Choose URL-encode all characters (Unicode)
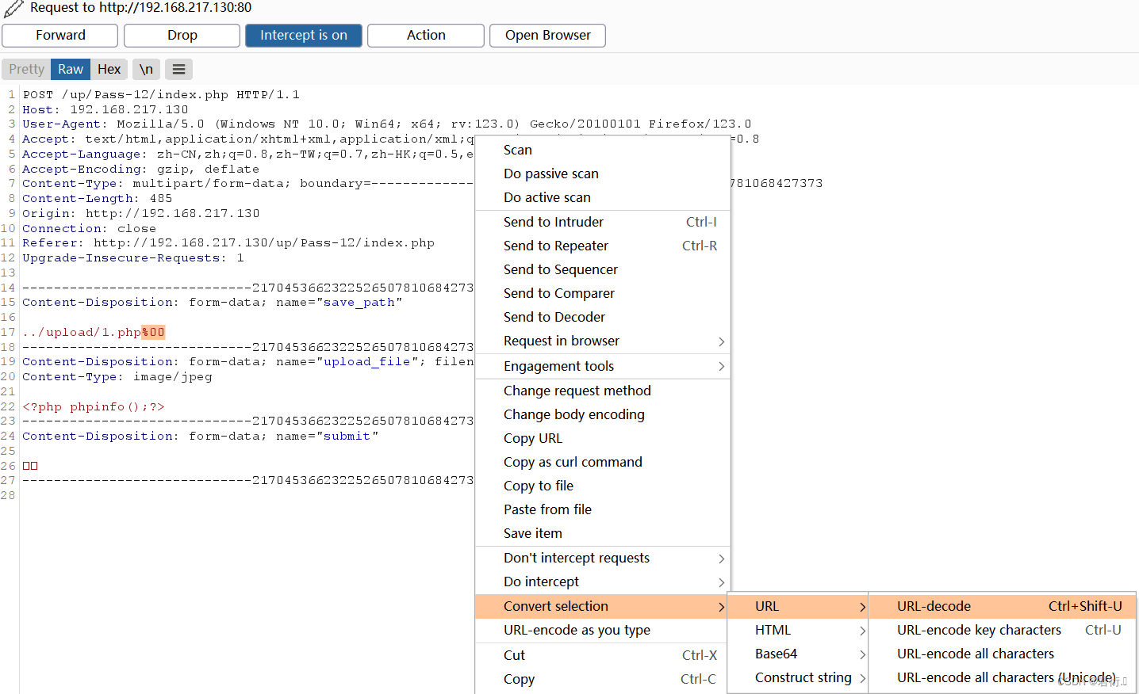Screen dimensions: 1139x694 pyautogui.click(x=1003, y=677)
